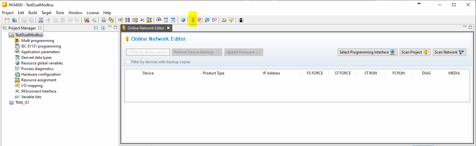This screenshot has width=476, height=146.
Task: Click the Scan Project button
Action: pos(415,52)
